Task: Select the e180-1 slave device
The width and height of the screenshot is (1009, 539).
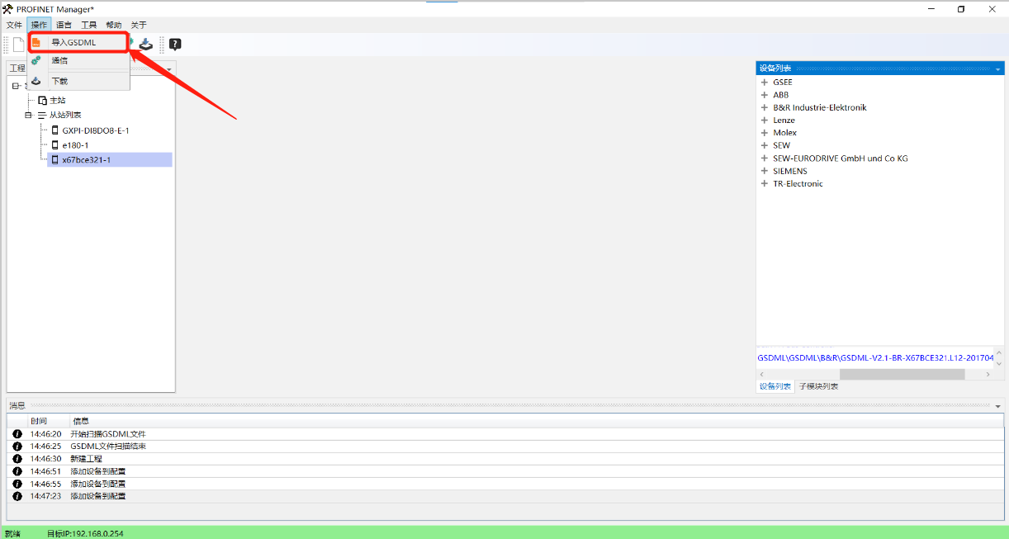Action: [x=75, y=145]
